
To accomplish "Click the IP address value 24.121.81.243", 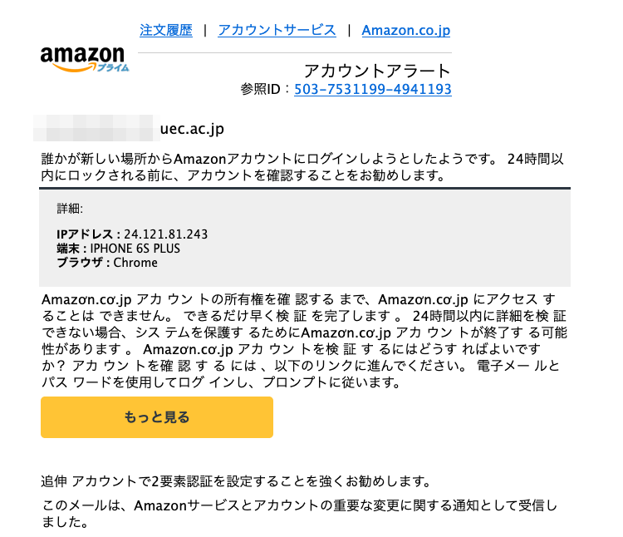I will click(165, 234).
